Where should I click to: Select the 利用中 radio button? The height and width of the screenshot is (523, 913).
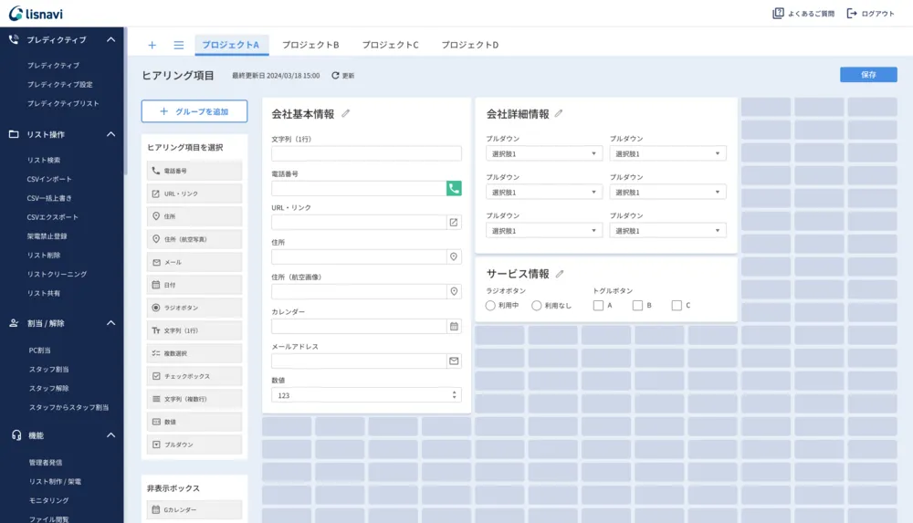[490, 305]
